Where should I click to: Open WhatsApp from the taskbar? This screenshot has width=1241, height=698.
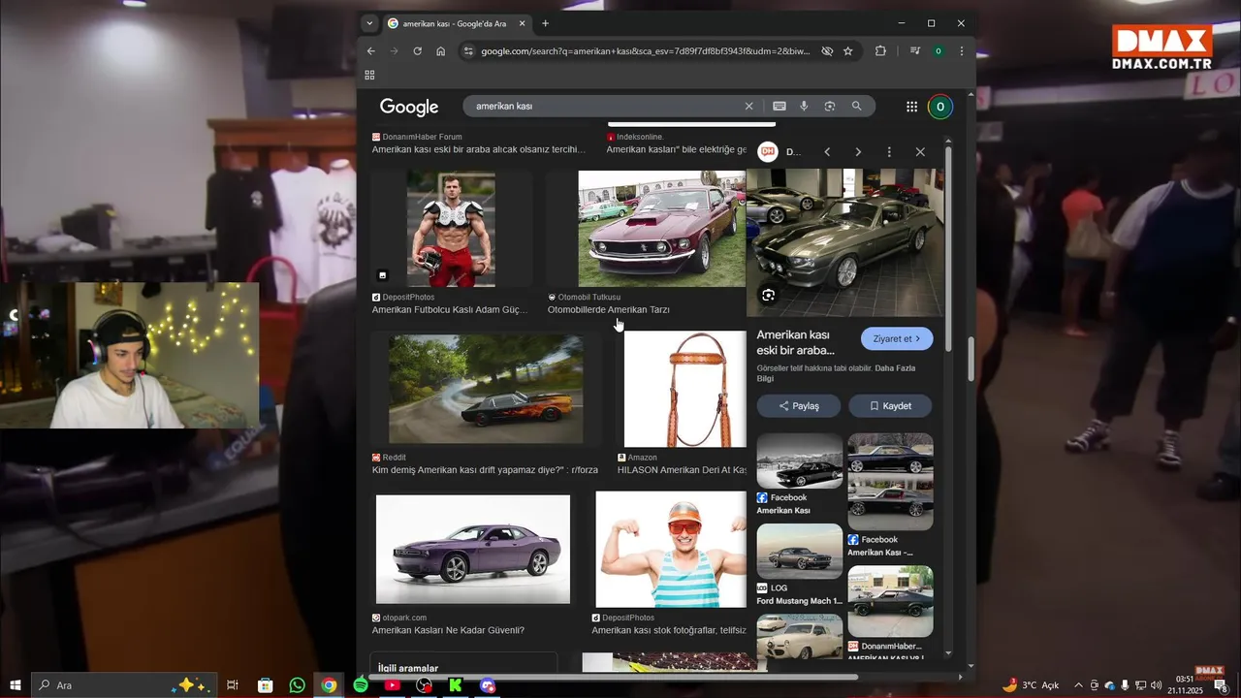tap(298, 685)
